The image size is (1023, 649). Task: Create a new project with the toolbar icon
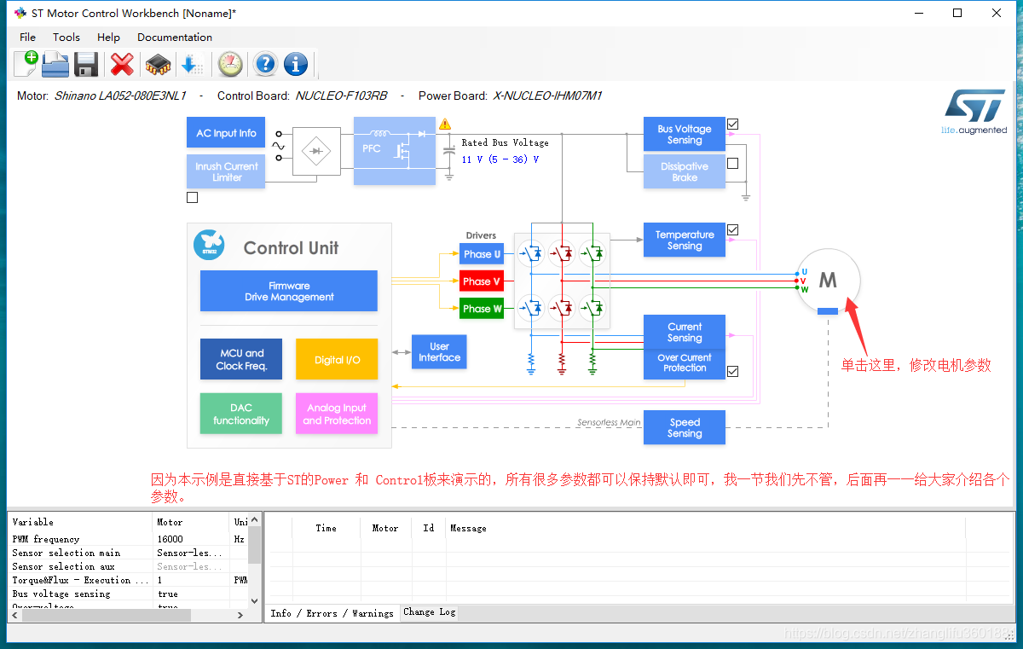(x=26, y=64)
